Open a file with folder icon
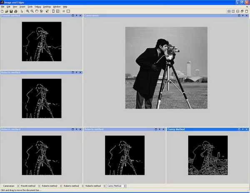The width and height of the screenshot is (250, 193). [x=7, y=11]
